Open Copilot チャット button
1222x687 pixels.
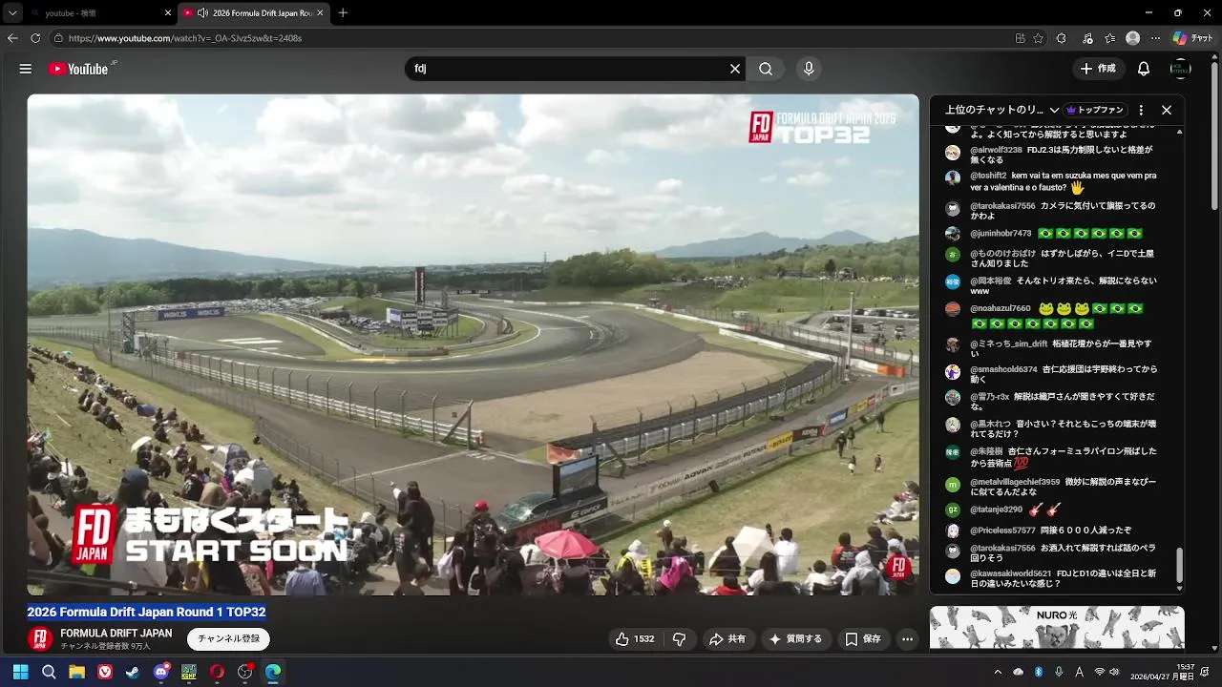pyautogui.click(x=1192, y=38)
